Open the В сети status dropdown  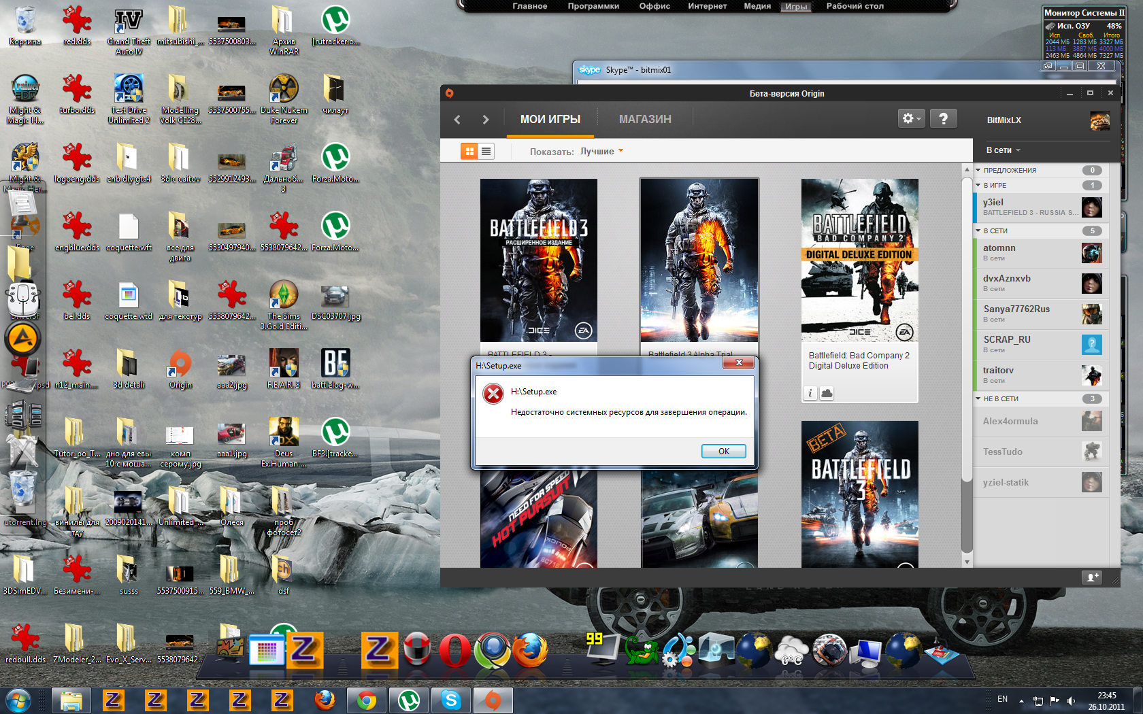point(1003,150)
